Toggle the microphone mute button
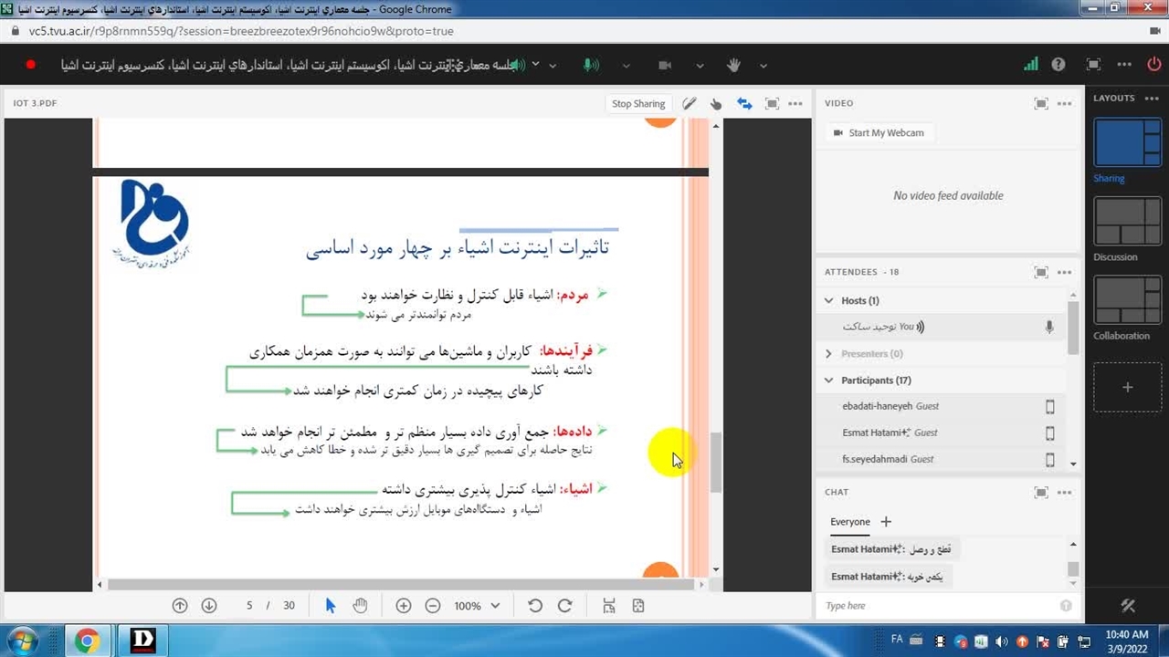Viewport: 1169px width, 657px height. click(x=591, y=65)
